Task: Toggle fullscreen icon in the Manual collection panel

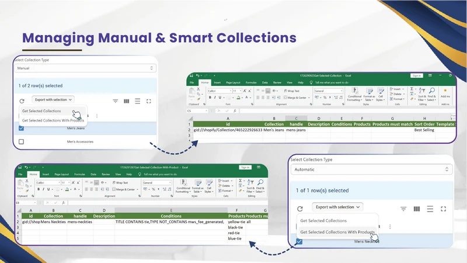Action: [x=149, y=101]
